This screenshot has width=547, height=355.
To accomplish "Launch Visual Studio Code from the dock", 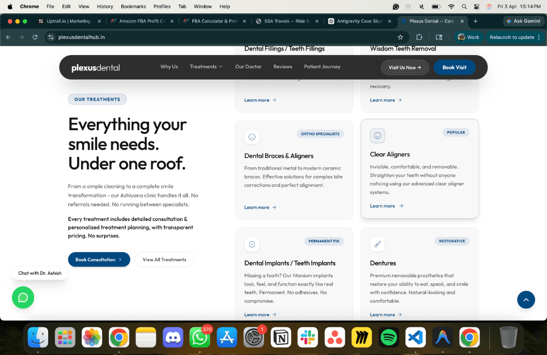I will tap(416, 337).
